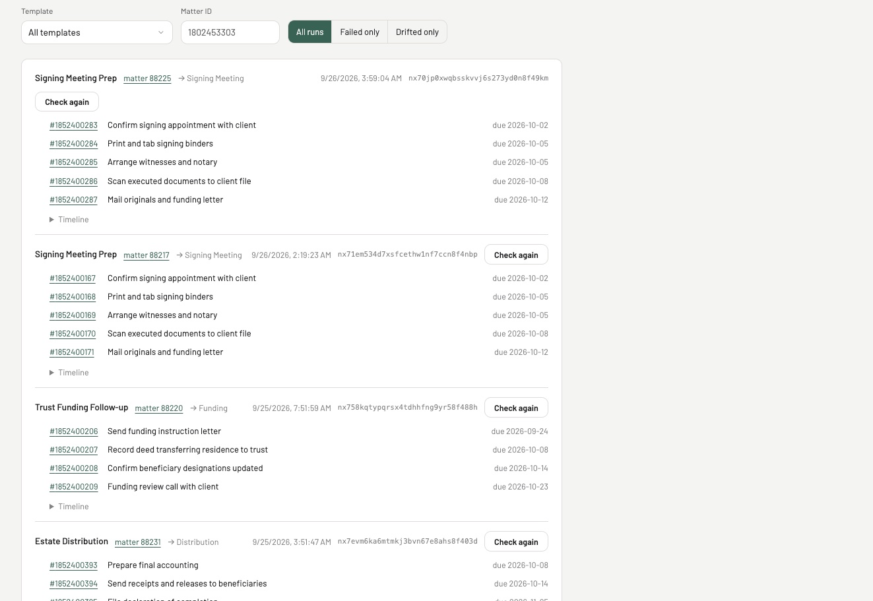
Task: Open task #1852400207
Action: click(74, 450)
